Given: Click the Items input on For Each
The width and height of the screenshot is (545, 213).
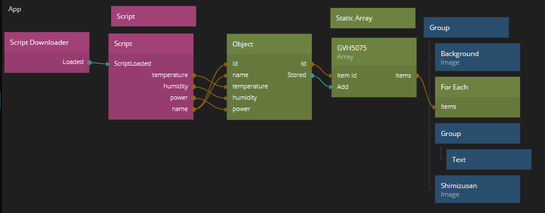Looking at the screenshot, I should point(435,107).
